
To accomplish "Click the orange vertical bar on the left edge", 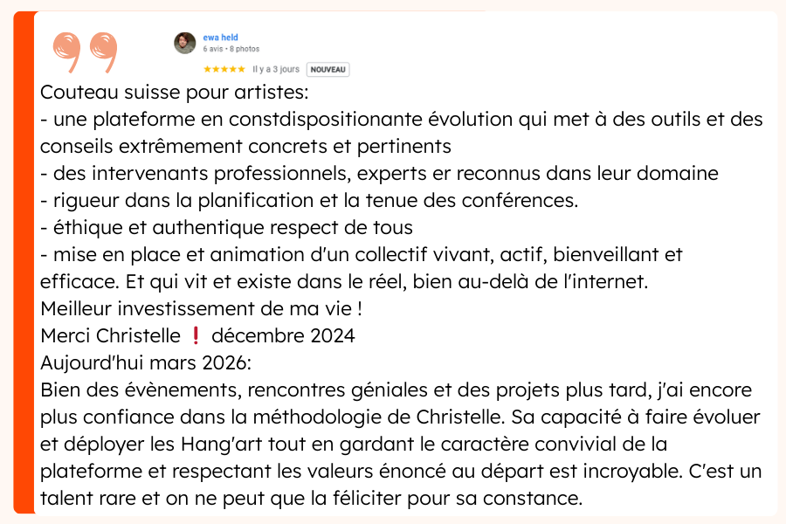I will (24, 262).
